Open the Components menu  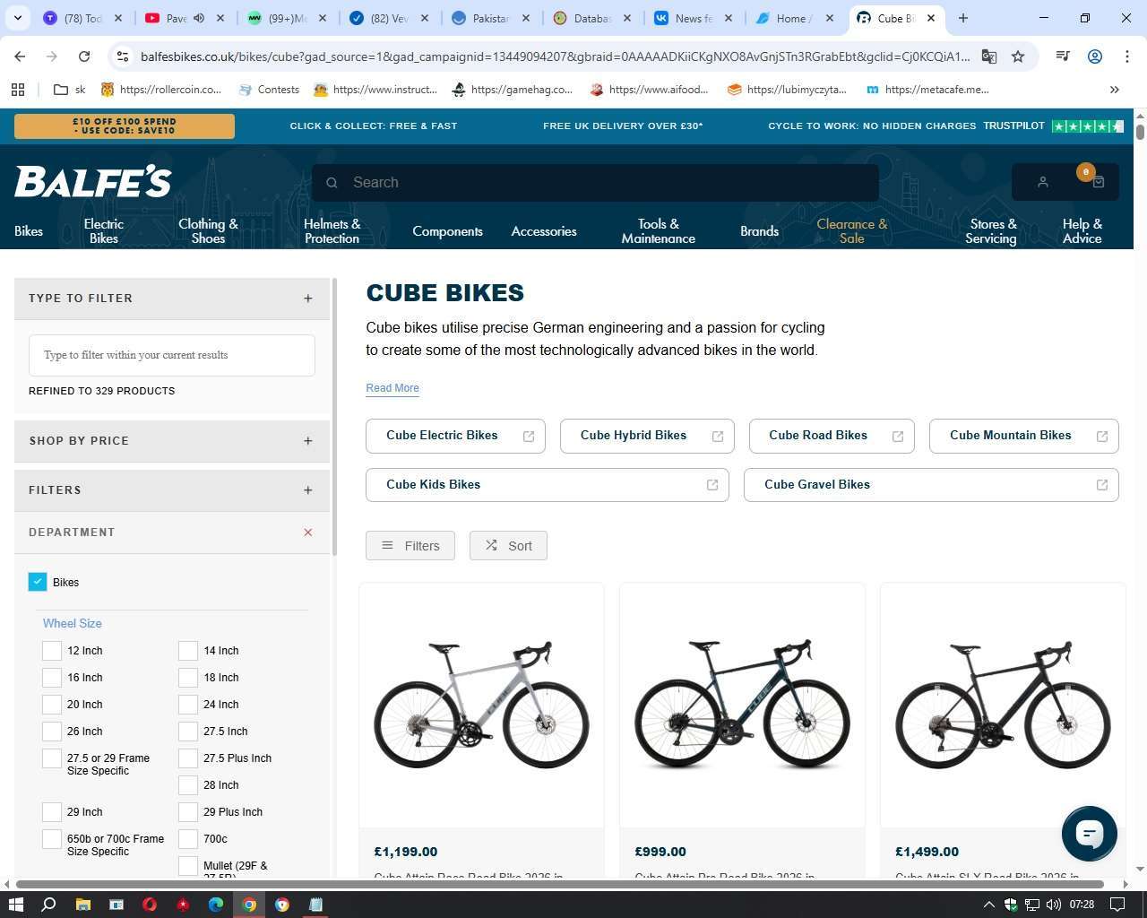point(447,231)
